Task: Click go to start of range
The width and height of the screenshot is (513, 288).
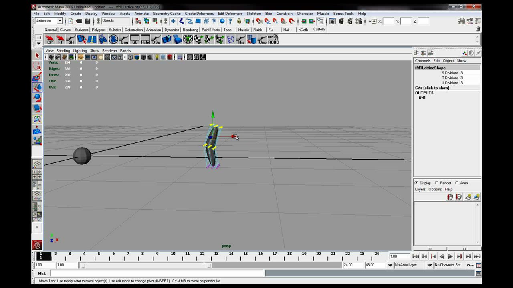Action: tap(416, 256)
